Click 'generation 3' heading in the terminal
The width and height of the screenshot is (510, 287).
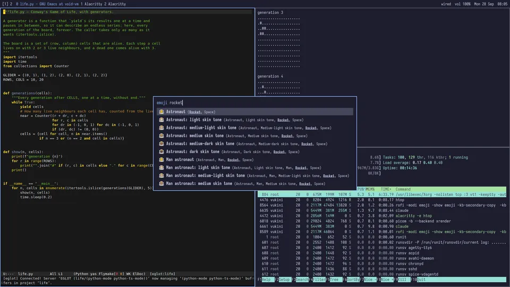pos(270,12)
